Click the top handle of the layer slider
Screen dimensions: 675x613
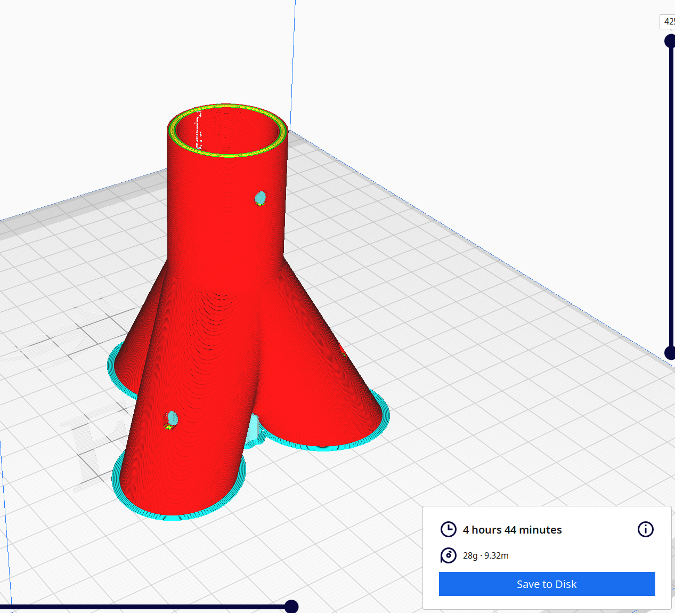tap(669, 39)
